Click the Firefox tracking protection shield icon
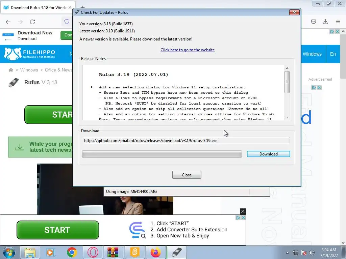 67,22
